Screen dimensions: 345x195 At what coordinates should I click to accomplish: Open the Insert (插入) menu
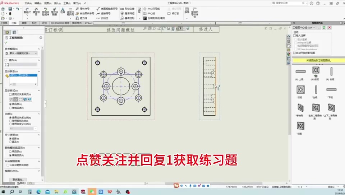click(57, 3)
